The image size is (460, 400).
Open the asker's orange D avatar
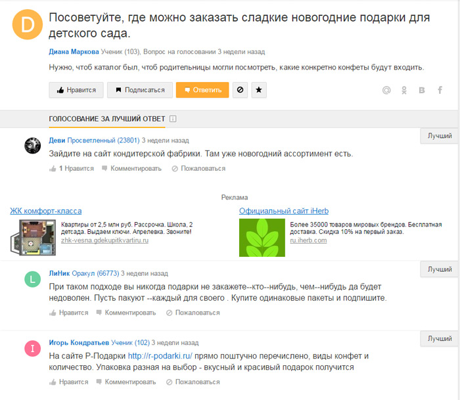(x=28, y=24)
